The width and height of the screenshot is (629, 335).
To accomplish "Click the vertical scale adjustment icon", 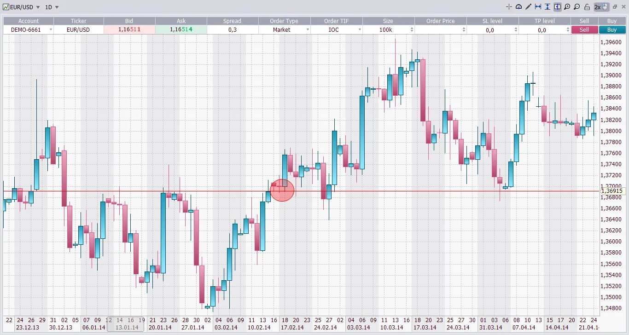I will (x=547, y=6).
